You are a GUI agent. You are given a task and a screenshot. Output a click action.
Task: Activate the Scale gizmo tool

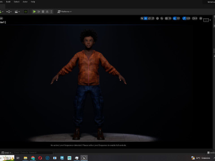153,18
